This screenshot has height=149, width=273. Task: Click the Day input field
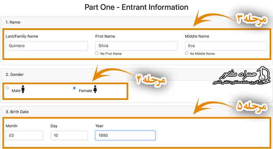pos(69,135)
